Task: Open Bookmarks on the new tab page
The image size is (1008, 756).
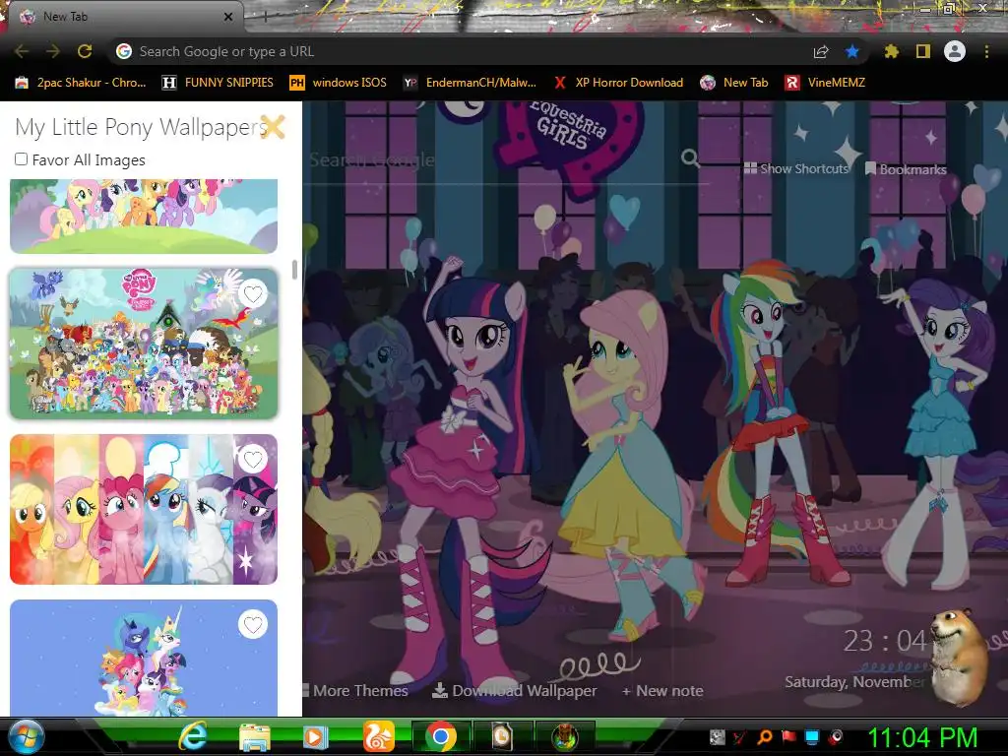Action: [906, 169]
